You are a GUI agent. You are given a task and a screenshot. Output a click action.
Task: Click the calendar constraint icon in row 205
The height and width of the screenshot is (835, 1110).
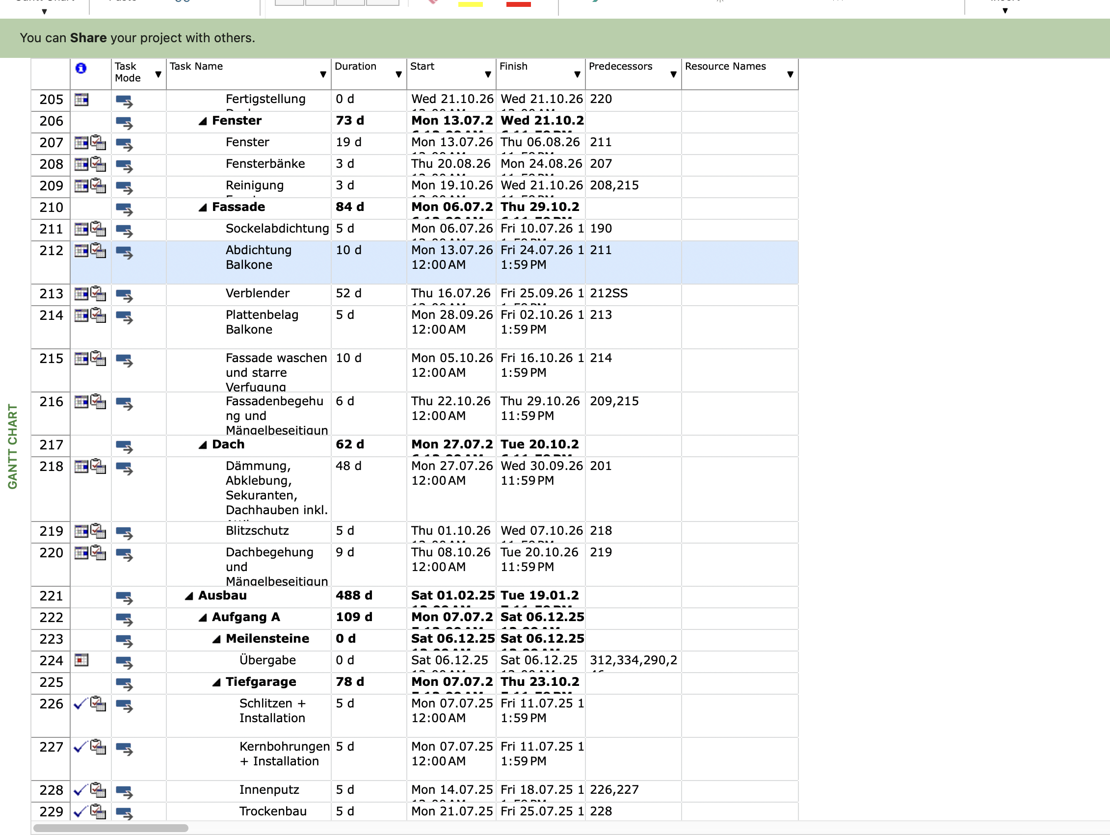coord(81,100)
